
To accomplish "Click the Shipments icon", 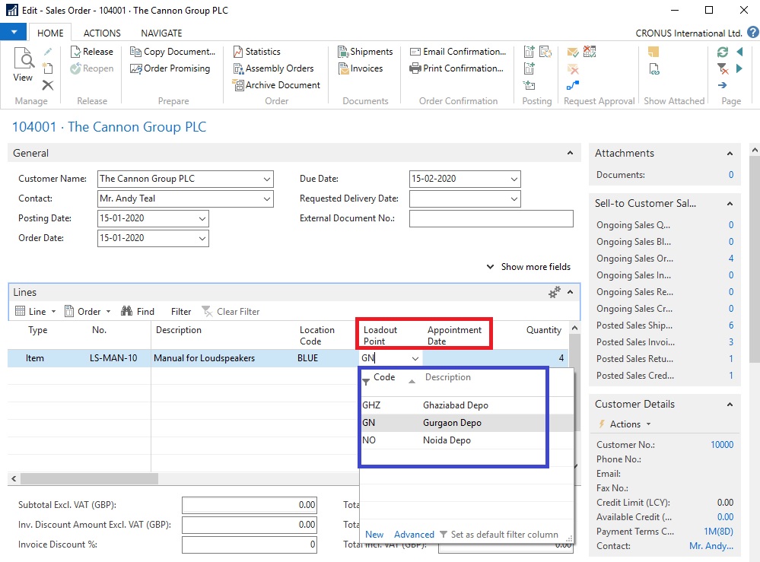I will (x=343, y=52).
